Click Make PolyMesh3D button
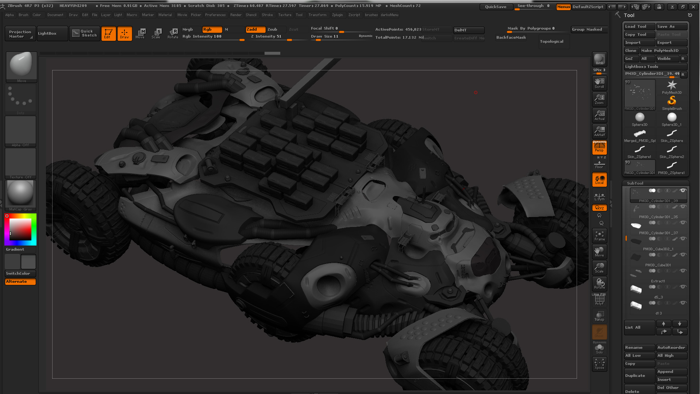This screenshot has height=394, width=700. (x=664, y=51)
